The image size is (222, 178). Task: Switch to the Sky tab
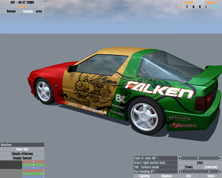click(189, 176)
